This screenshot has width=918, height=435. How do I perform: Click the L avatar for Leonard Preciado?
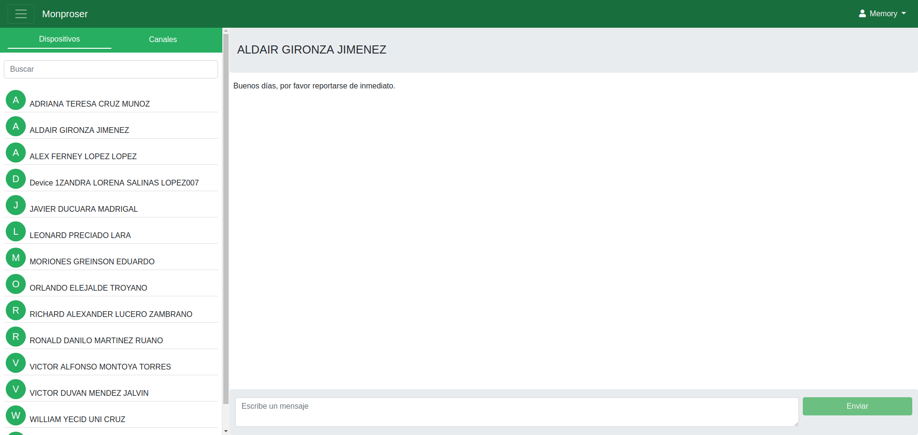coord(16,231)
